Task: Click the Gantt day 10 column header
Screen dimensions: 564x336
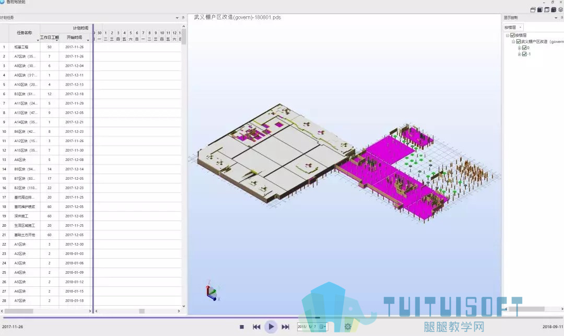Action: [x=162, y=33]
